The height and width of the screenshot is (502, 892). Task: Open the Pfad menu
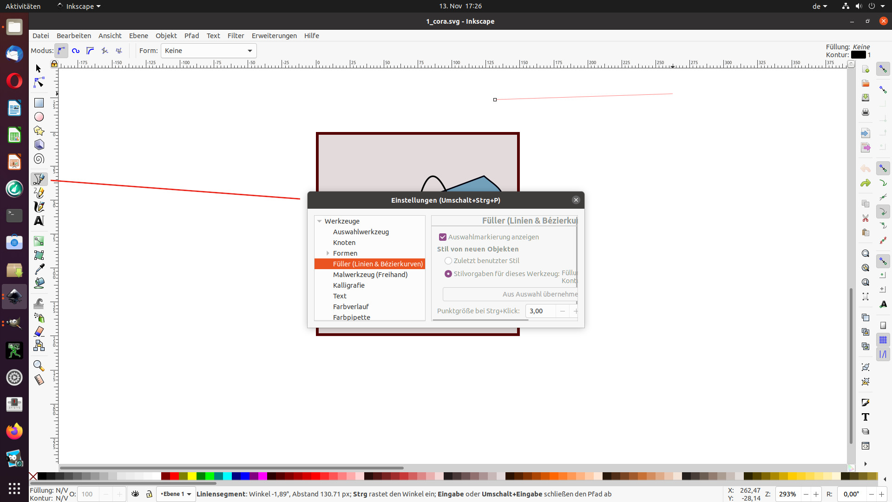tap(191, 36)
